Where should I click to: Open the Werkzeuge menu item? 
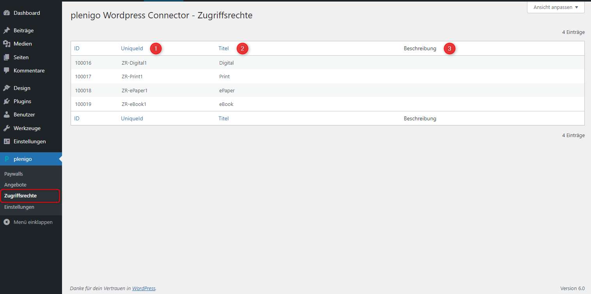tap(31, 128)
